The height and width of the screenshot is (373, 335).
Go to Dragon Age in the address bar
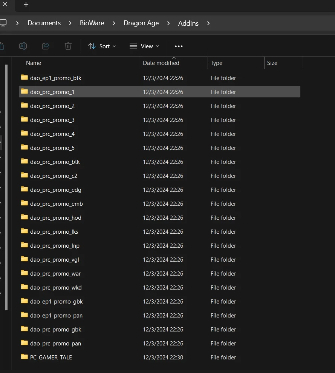(141, 23)
